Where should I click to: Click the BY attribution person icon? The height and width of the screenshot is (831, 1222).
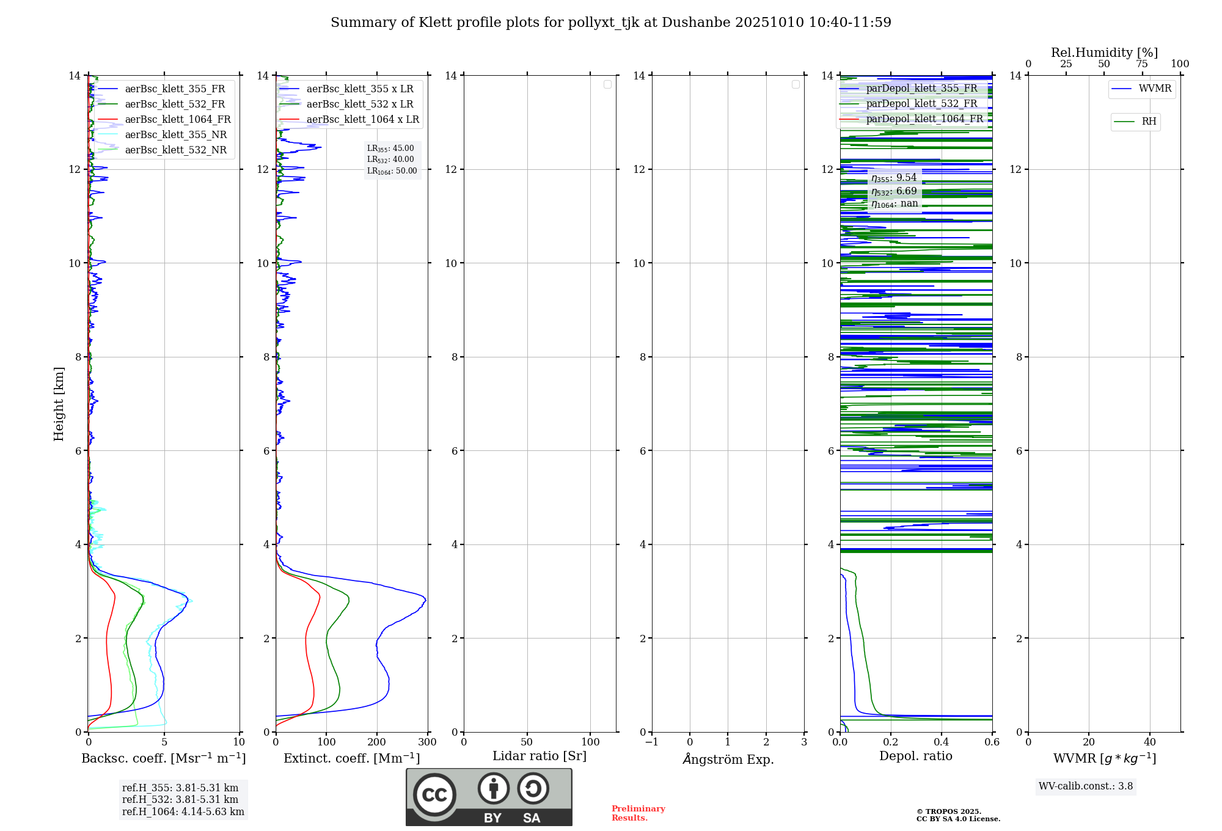tap(493, 789)
